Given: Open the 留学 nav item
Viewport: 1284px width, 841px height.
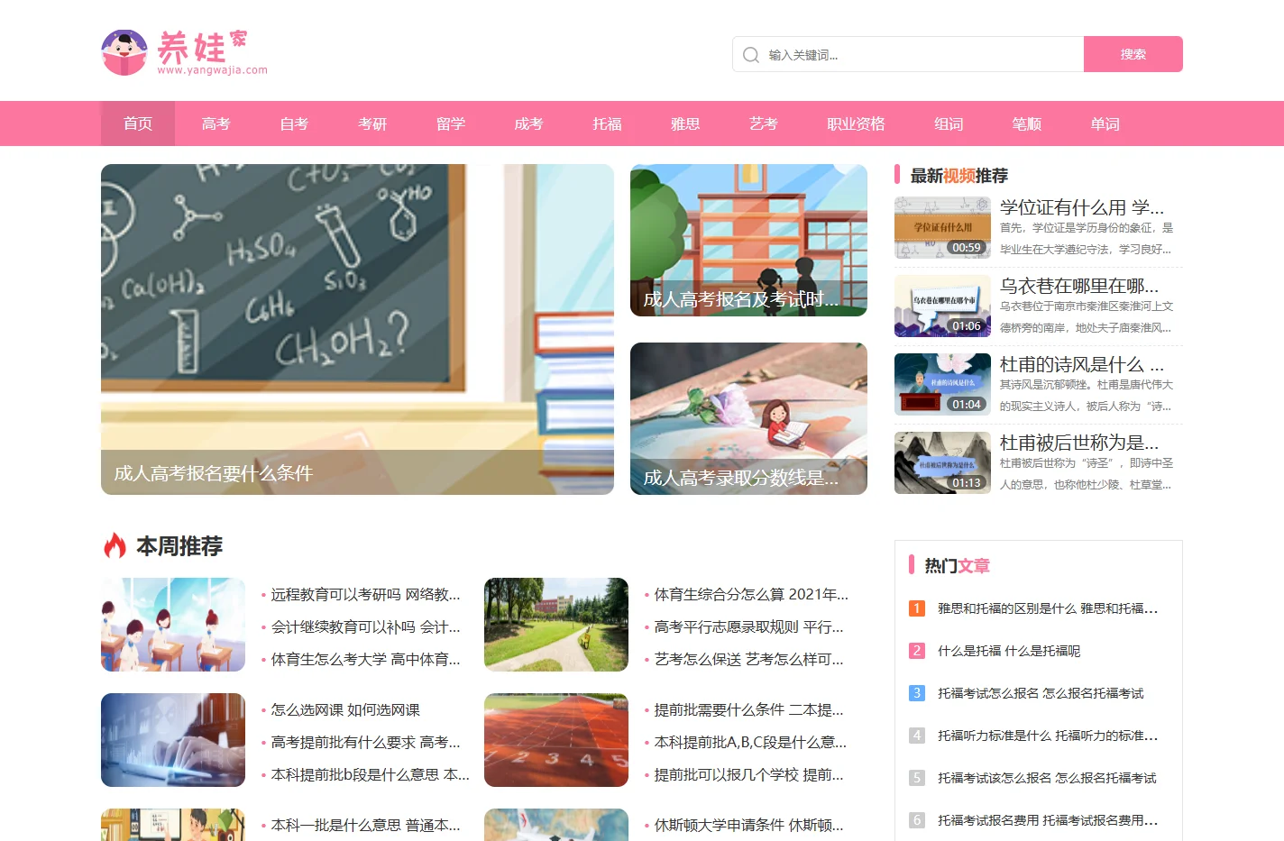Looking at the screenshot, I should [451, 123].
